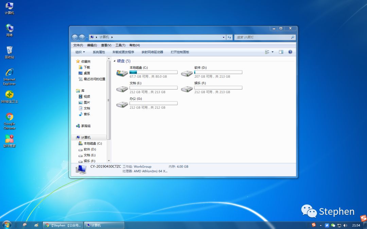Open the 编辑(E) menu
This screenshot has height=229, width=367.
click(x=92, y=45)
